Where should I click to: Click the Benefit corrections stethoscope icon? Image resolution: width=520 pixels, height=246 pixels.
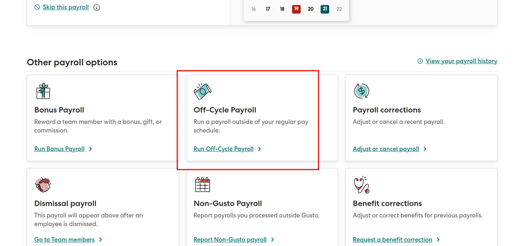tap(361, 185)
